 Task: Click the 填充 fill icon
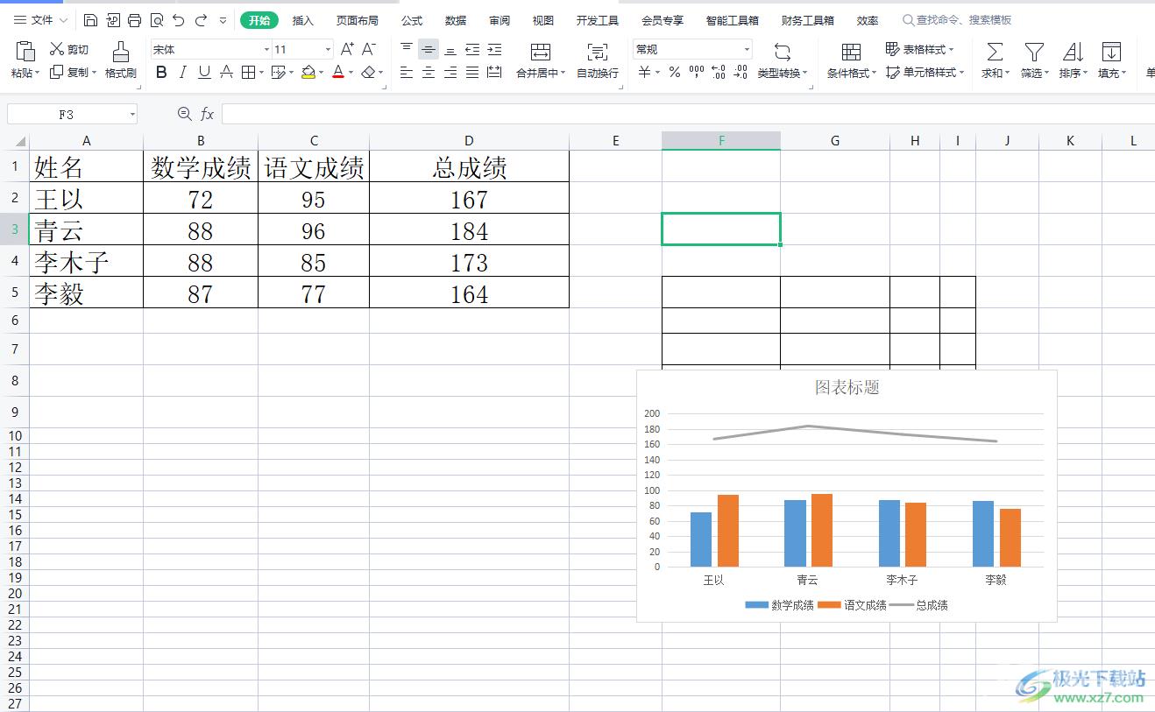[1111, 52]
